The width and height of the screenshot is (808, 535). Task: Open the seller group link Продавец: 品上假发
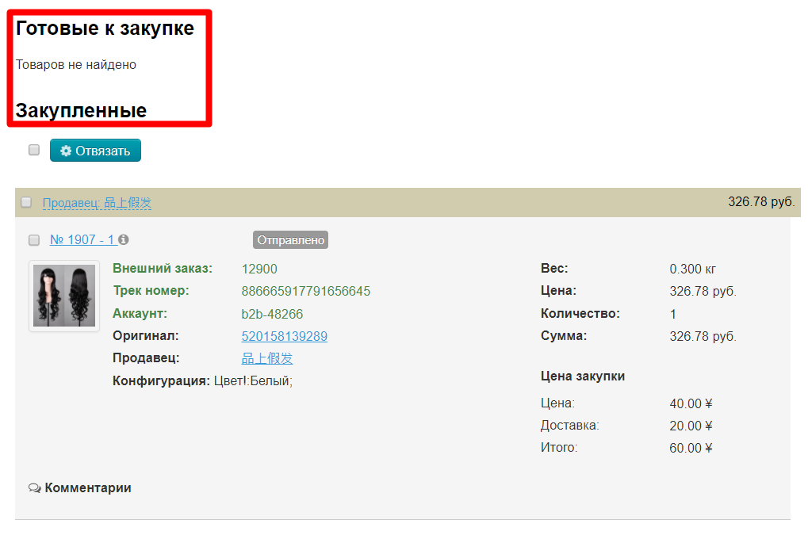coord(97,203)
